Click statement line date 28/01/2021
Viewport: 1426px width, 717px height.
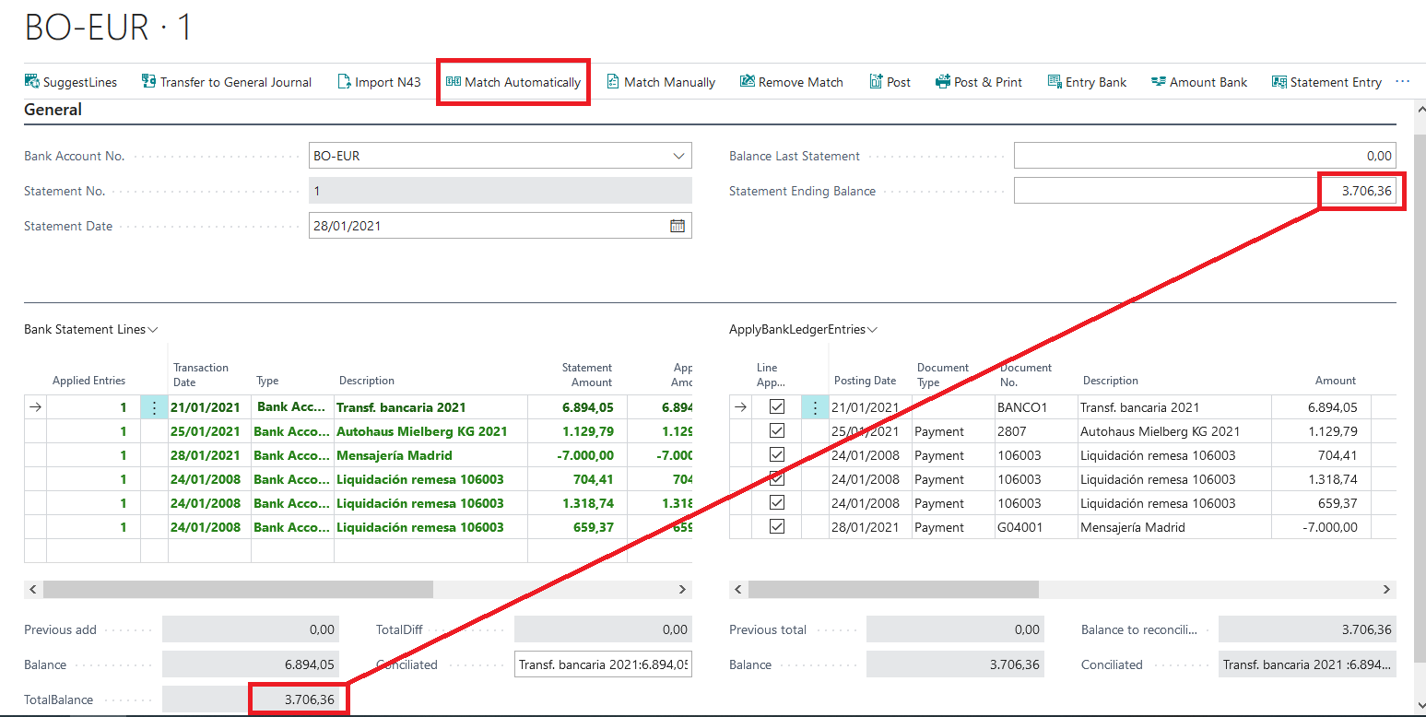[206, 455]
